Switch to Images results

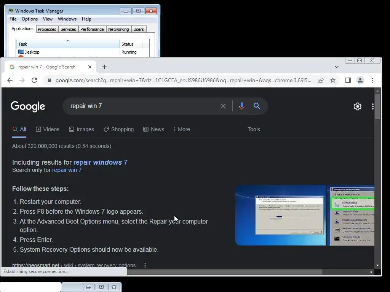coord(82,129)
